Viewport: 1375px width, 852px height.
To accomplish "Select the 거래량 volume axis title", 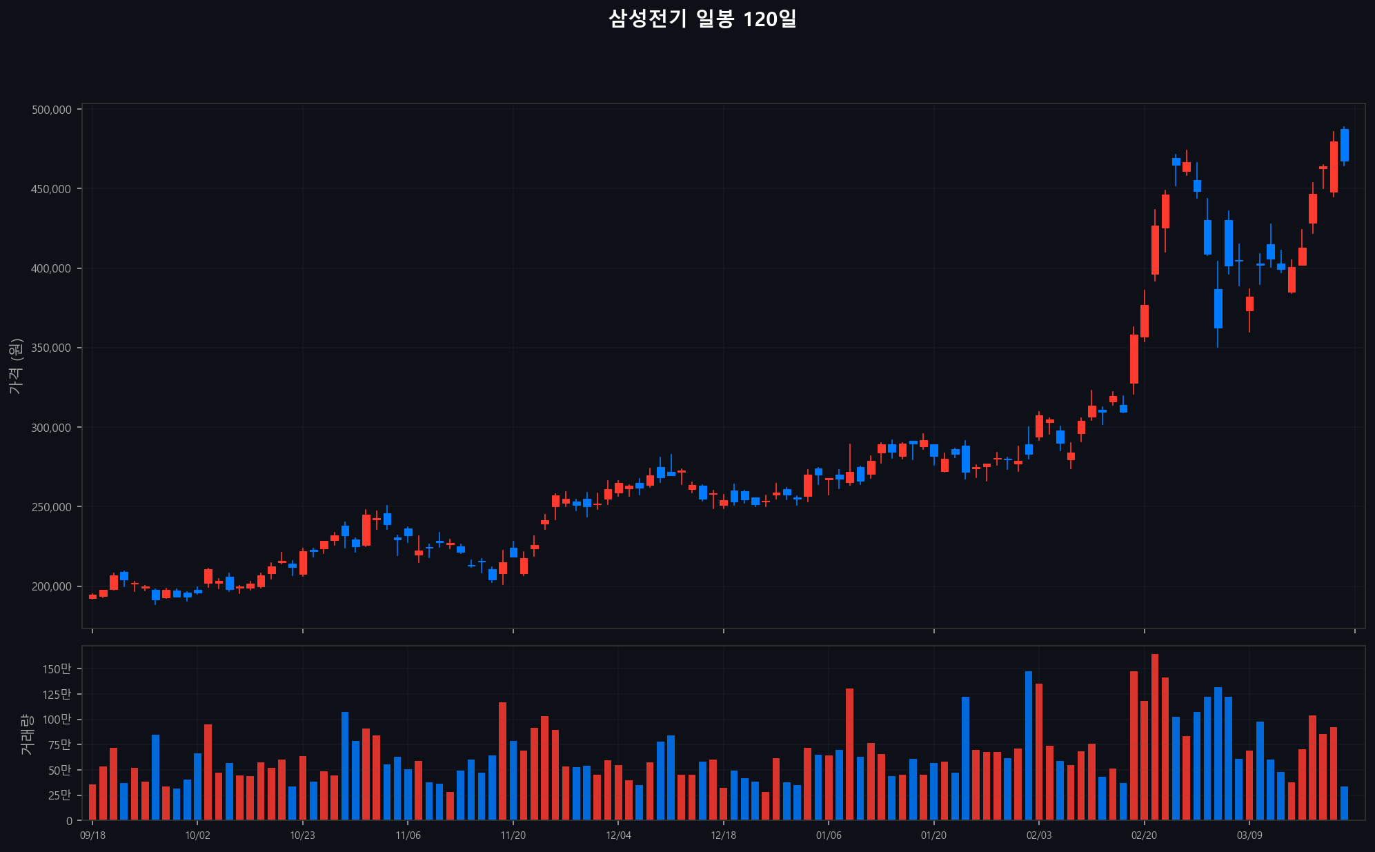I will coord(26,734).
